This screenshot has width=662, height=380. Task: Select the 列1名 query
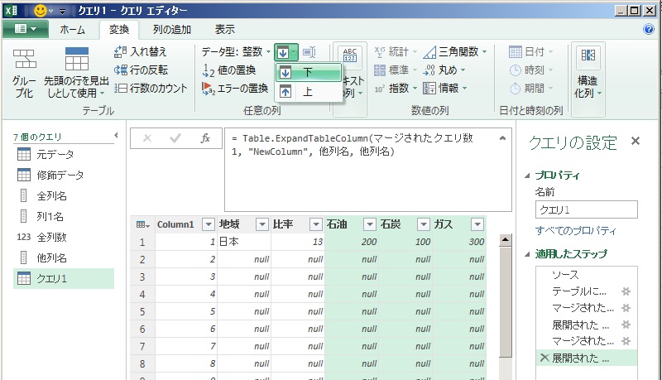click(64, 216)
